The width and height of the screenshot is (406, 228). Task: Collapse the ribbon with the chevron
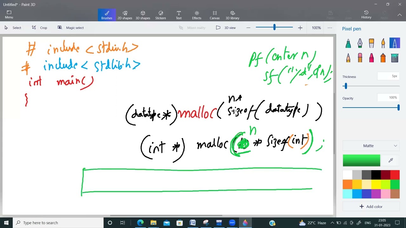click(400, 15)
